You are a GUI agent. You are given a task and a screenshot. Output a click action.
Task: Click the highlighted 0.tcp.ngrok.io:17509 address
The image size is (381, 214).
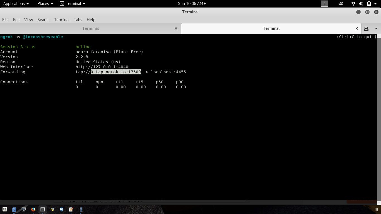point(116,72)
